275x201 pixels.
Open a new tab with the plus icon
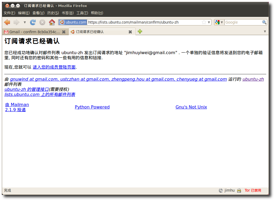[140, 32]
